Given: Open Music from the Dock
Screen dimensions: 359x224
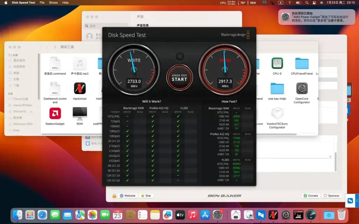Looking at the screenshot, I should point(192,215).
